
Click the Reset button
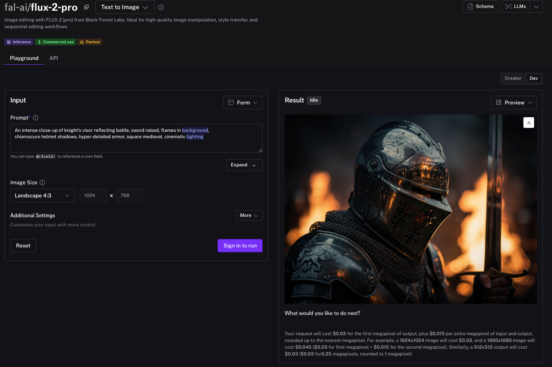click(x=23, y=245)
